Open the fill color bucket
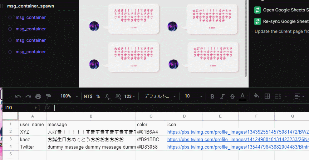The height and width of the screenshot is (160, 309). (256, 96)
